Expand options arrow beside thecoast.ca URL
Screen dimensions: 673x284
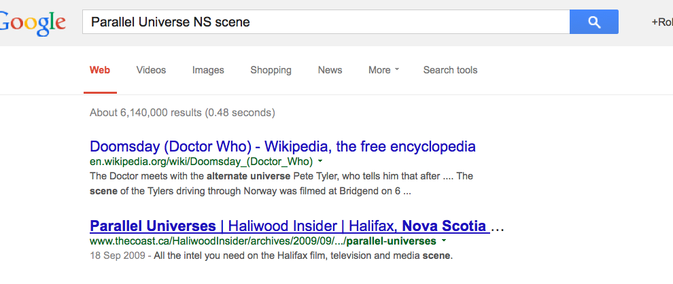coord(444,241)
